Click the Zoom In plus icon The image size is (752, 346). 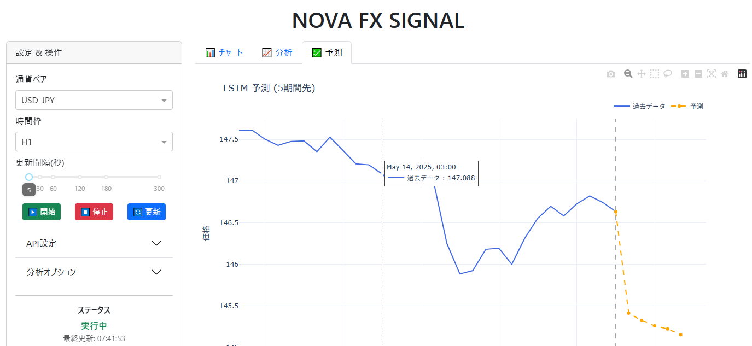point(685,74)
